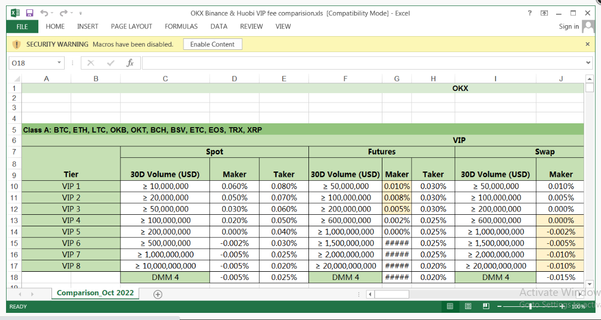Screen dimensions: 601x320
Task: Click the New Sheet plus icon
Action: click(x=158, y=294)
